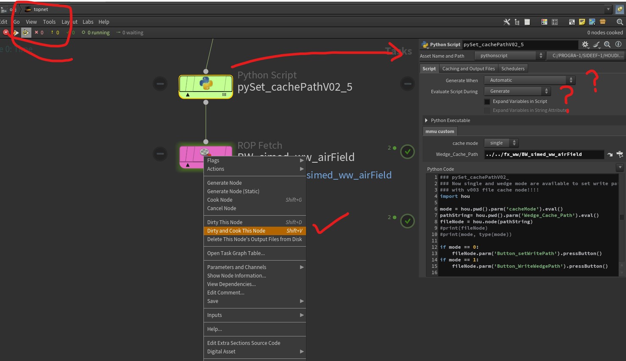
Task: Click the parameter gear settings icon
Action: (585, 44)
